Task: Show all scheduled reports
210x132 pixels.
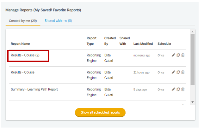Action: point(100,112)
